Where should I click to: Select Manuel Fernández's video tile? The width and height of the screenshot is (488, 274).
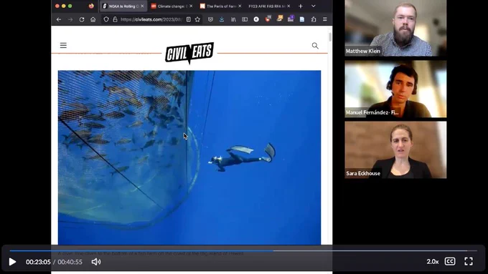pos(395,89)
